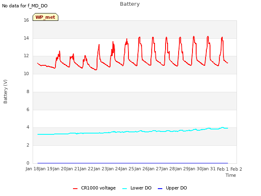Click the Jan 20 x-axis tick label
This screenshot has width=261, height=196.
pos(60,169)
